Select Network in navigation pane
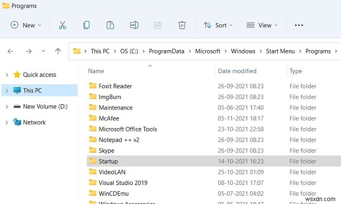This screenshot has width=341, height=204. 35,122
